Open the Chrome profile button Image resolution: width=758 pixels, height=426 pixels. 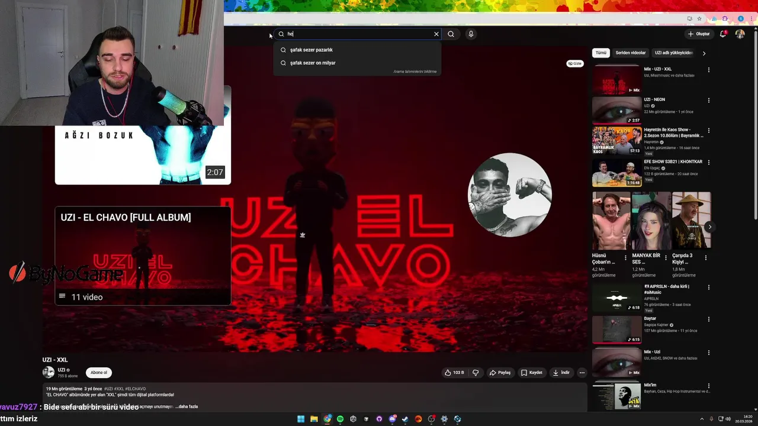[741, 19]
